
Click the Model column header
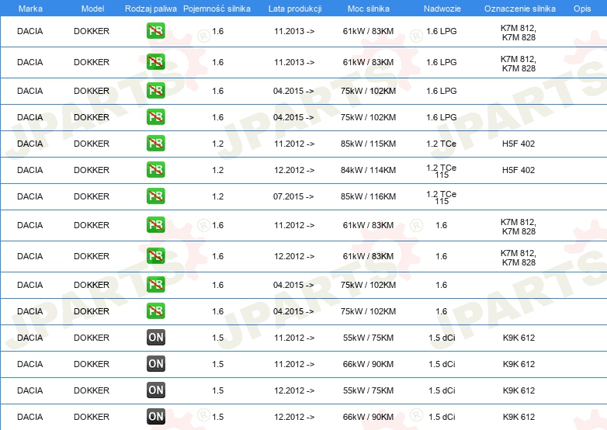click(x=92, y=9)
